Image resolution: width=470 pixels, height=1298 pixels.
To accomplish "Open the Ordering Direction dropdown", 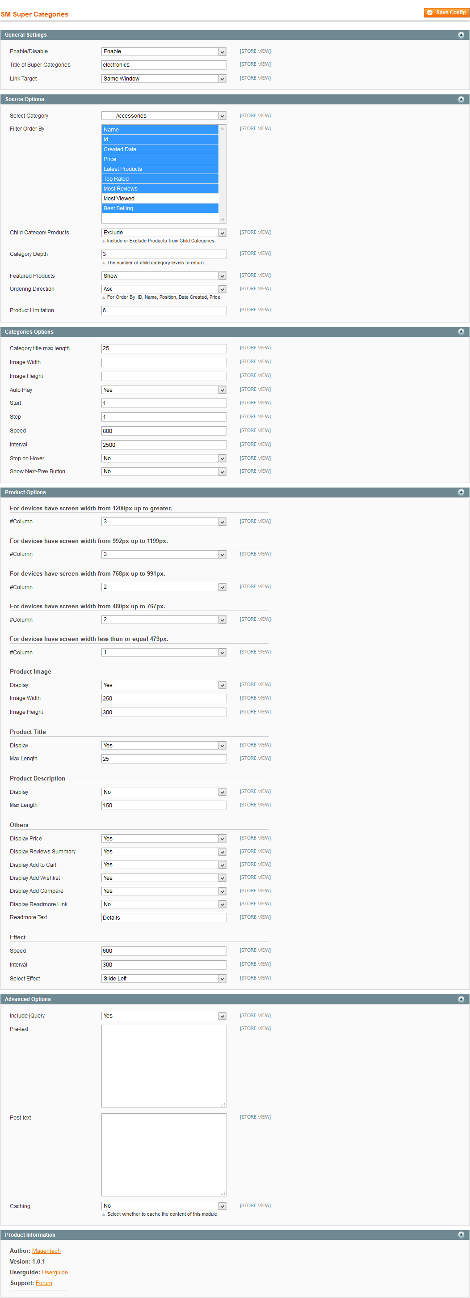I will click(x=164, y=290).
